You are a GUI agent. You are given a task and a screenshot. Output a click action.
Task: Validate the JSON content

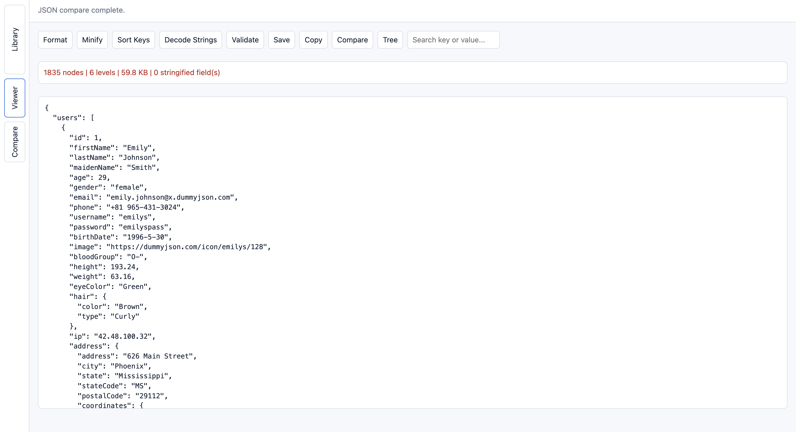click(245, 40)
